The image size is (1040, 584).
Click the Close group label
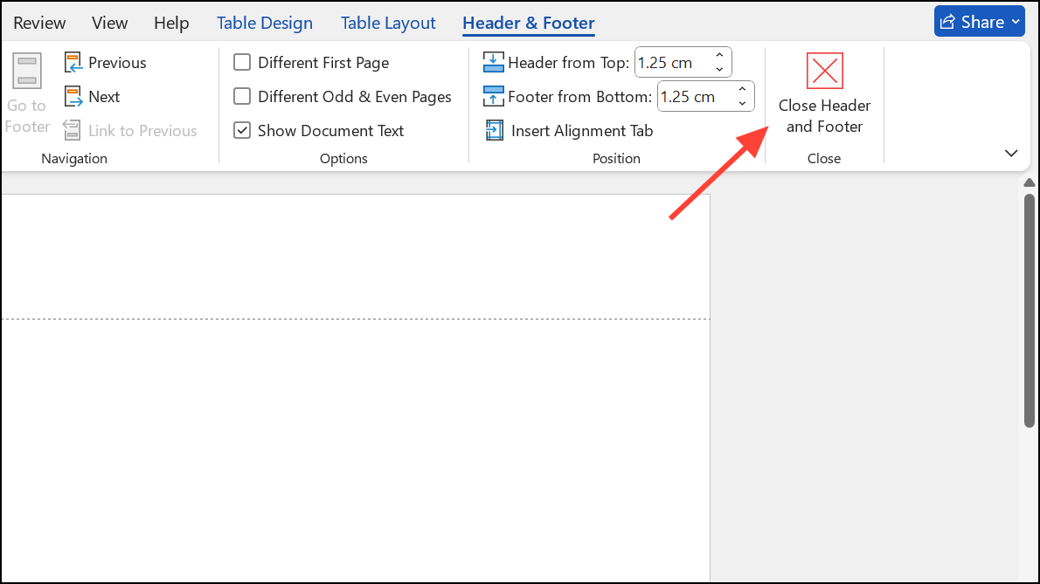(x=824, y=158)
